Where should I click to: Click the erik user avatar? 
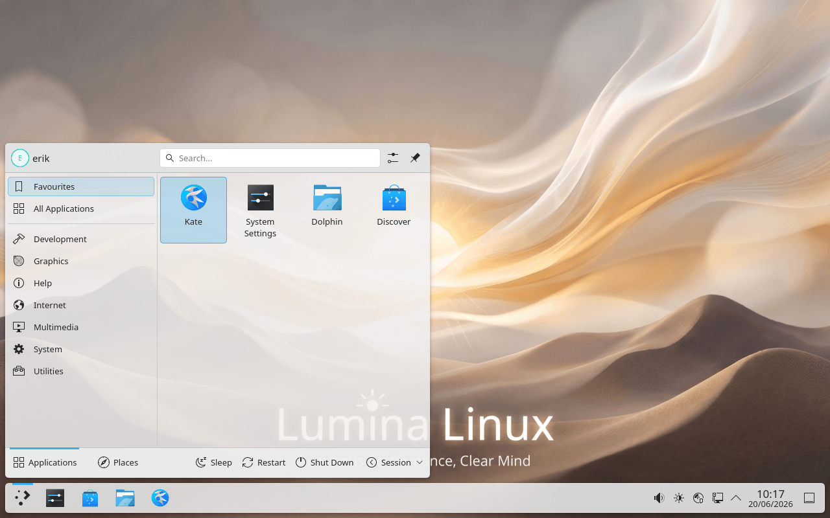(x=20, y=158)
